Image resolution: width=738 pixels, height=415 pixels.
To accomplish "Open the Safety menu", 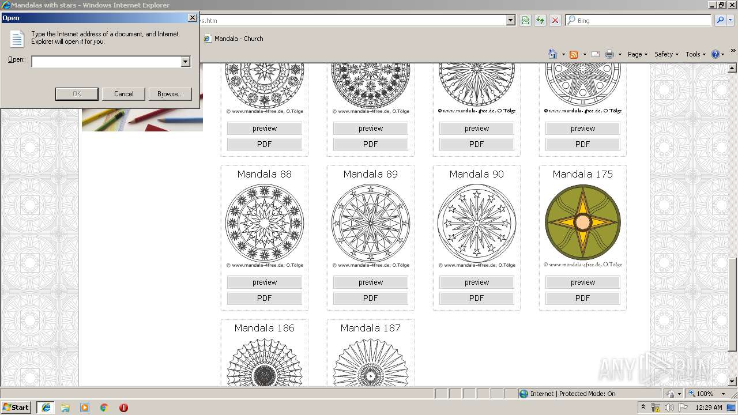I will pos(666,54).
